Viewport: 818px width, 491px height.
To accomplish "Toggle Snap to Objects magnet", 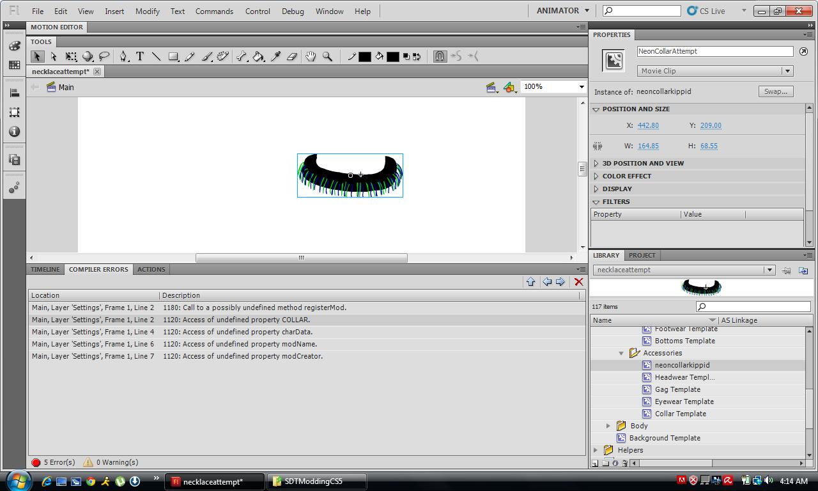I will click(x=440, y=56).
